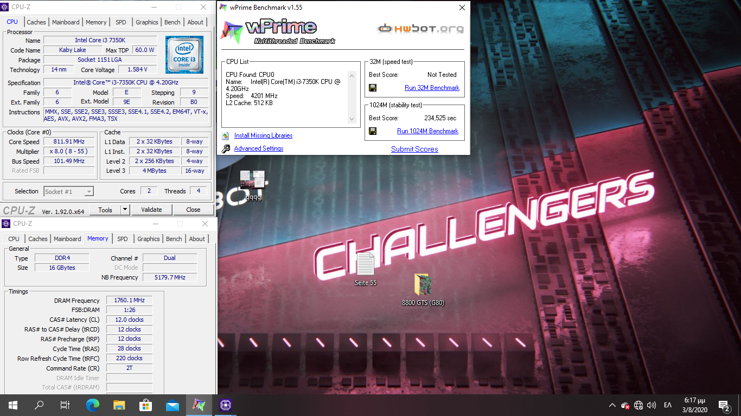Open the network status tray icon

[638, 405]
